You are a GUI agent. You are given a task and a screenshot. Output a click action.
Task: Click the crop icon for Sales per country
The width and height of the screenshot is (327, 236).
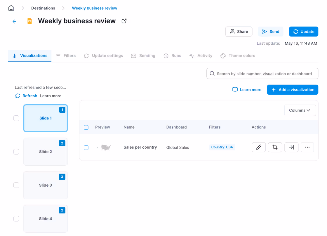[275, 147]
